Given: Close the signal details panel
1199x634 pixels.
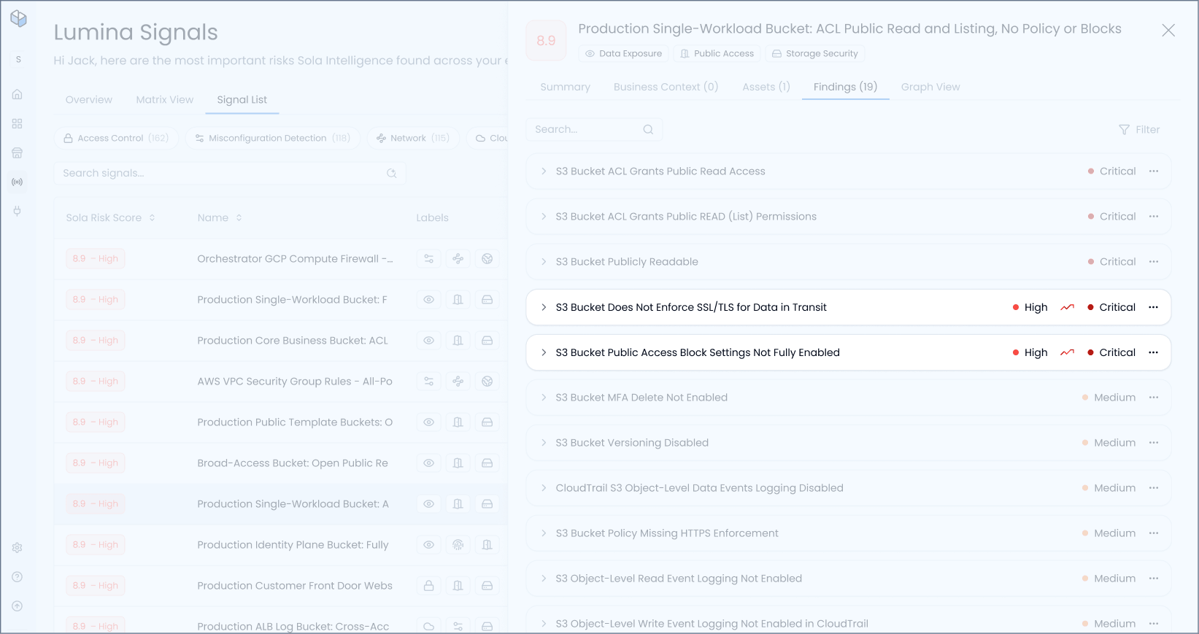Looking at the screenshot, I should (x=1168, y=30).
